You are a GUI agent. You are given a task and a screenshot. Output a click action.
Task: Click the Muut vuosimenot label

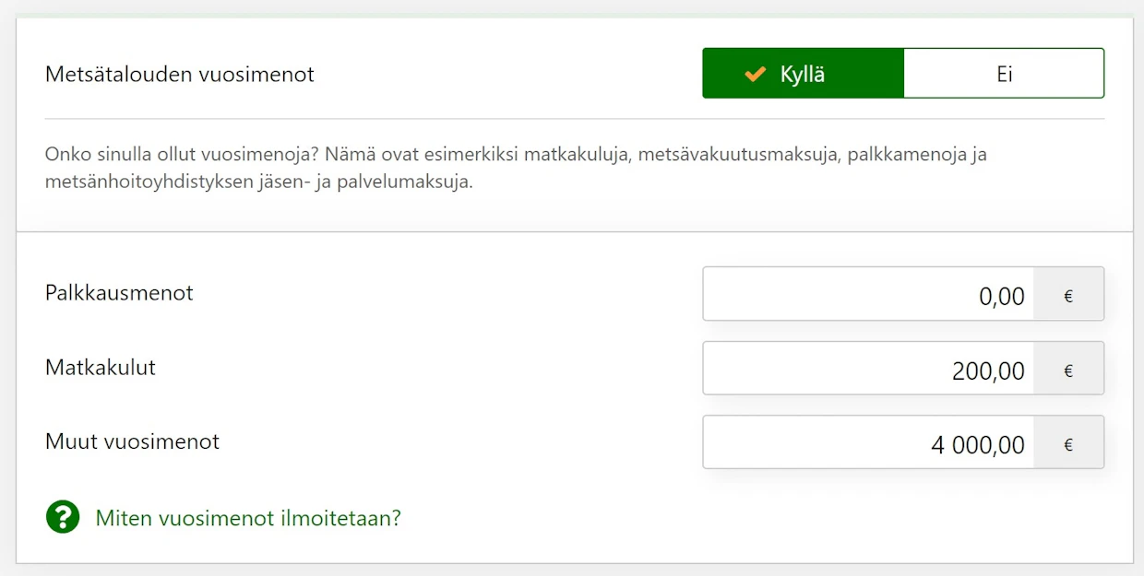tap(132, 441)
